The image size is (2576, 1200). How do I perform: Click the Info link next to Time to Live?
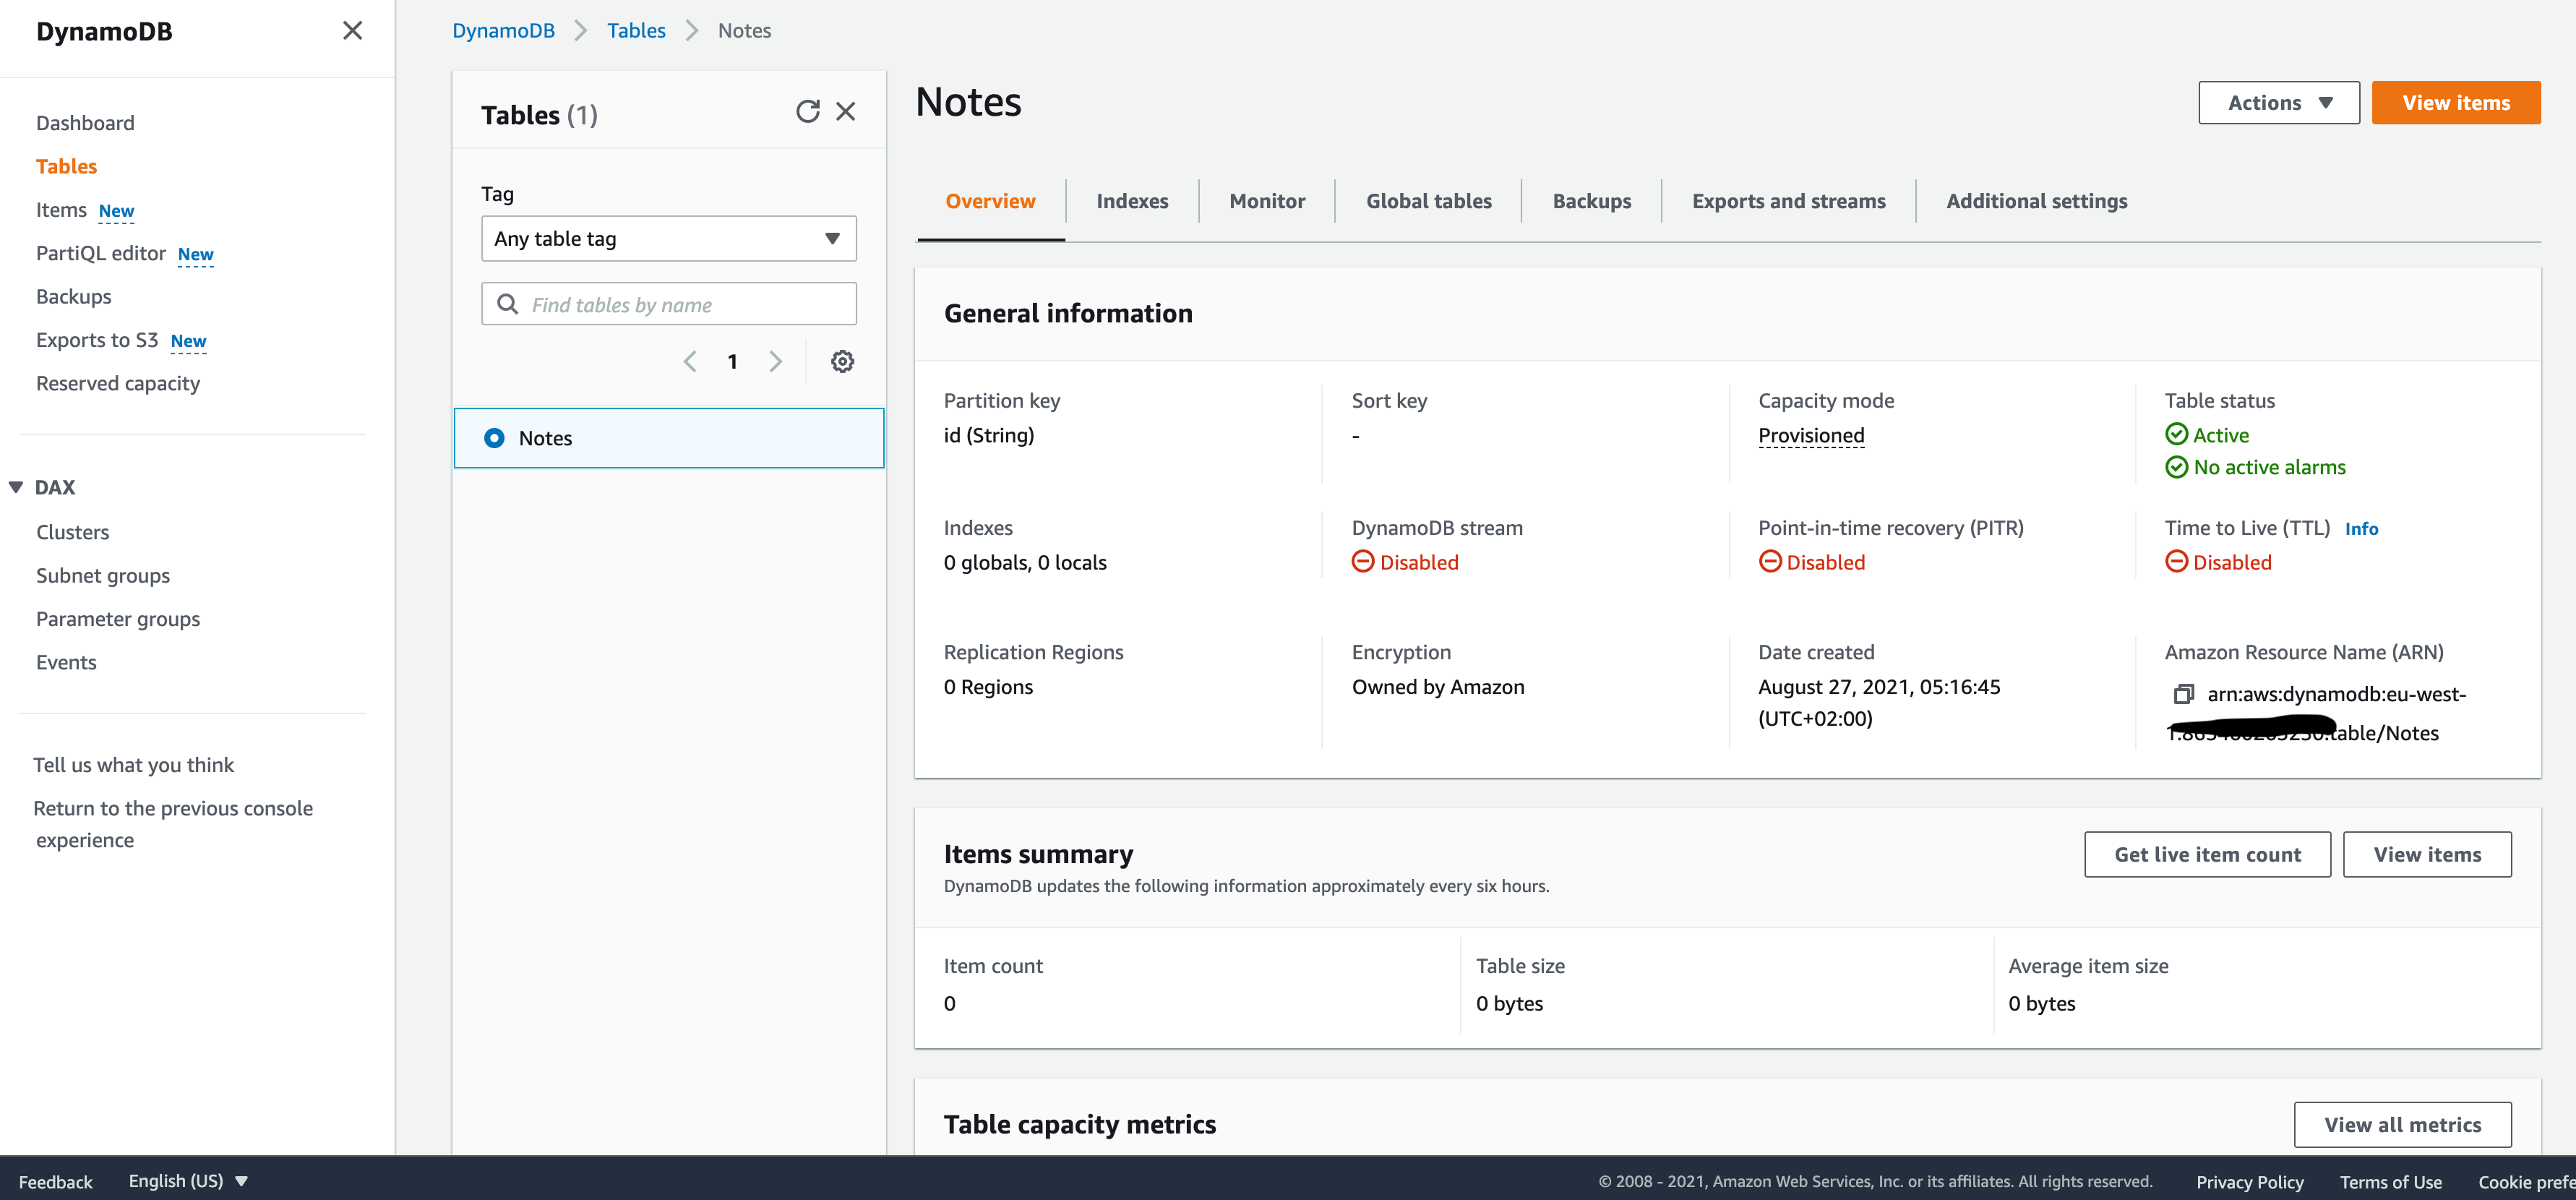[2362, 528]
